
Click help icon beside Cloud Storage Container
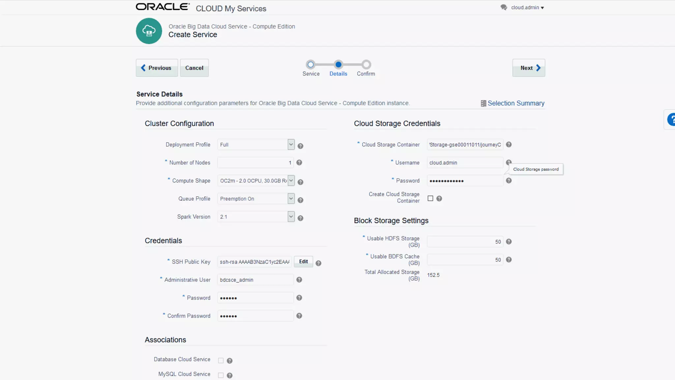(x=509, y=144)
